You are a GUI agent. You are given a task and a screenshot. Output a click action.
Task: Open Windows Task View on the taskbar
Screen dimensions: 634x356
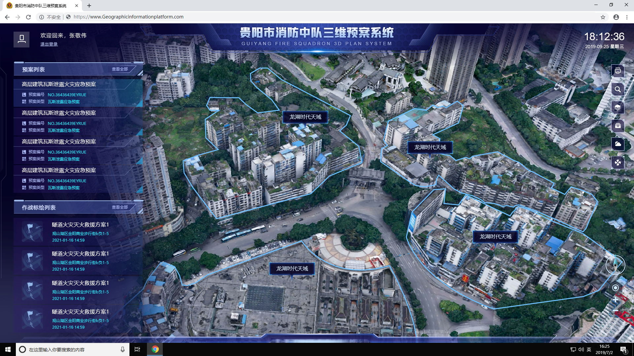137,349
